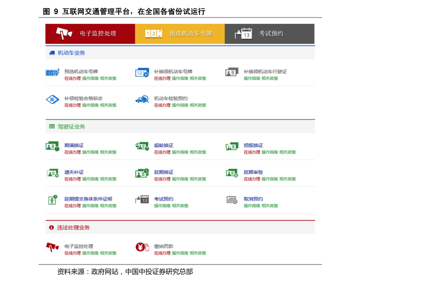This screenshot has height=283, width=448.
Task: Open the 延期审验 title link
Action: (253, 172)
